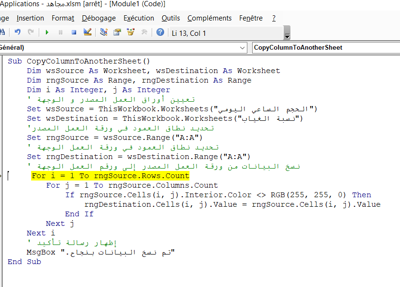
Task: Open the Compléments menu
Action: coord(210,18)
